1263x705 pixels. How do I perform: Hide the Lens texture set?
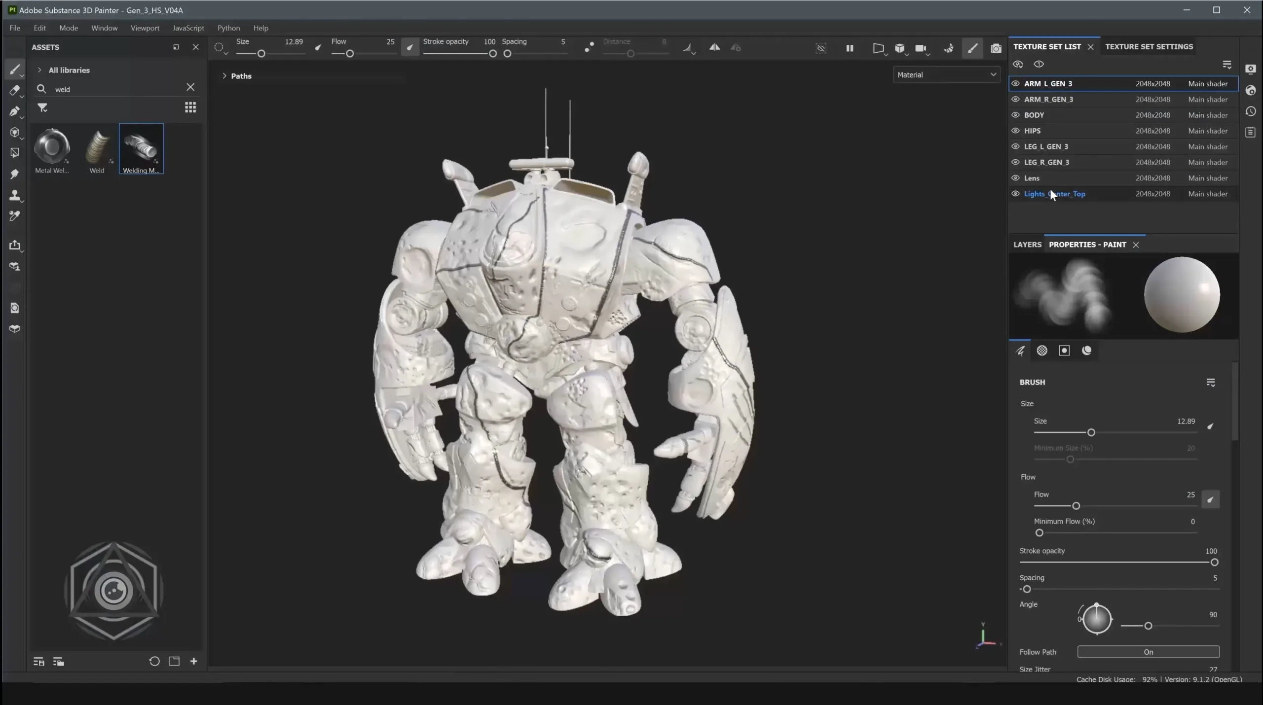click(x=1016, y=178)
